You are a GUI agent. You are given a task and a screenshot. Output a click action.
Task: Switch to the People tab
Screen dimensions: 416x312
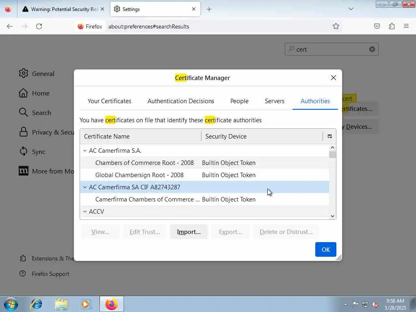239,101
